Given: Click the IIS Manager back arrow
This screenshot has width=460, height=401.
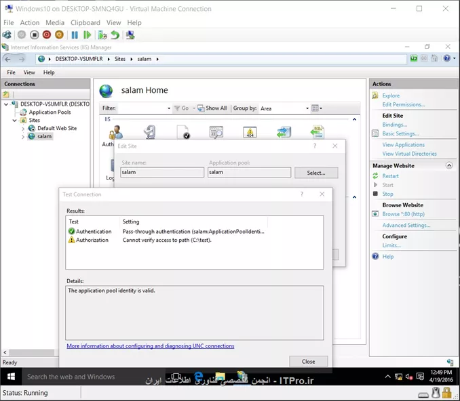Looking at the screenshot, I should coord(8,59).
